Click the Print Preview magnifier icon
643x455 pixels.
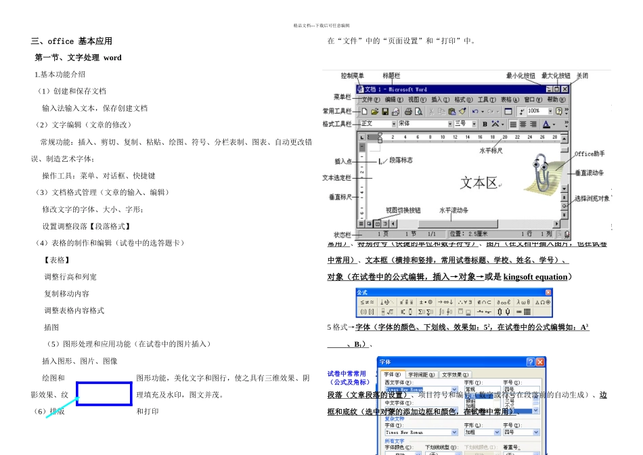click(x=419, y=112)
